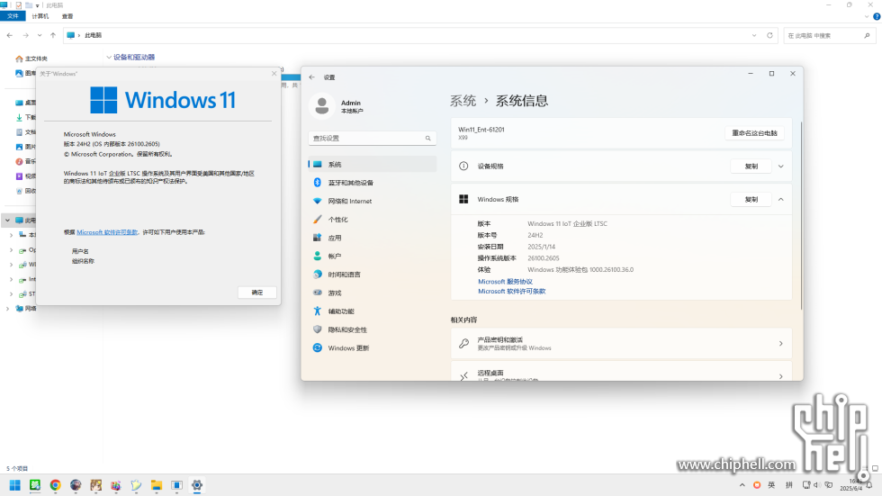The height and width of the screenshot is (496, 882).
Task: Go forward in File Explorer navigation
Action: pos(25,35)
